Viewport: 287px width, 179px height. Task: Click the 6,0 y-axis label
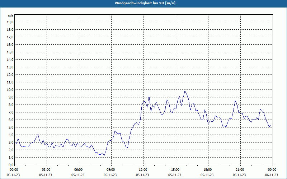(x=11, y=120)
